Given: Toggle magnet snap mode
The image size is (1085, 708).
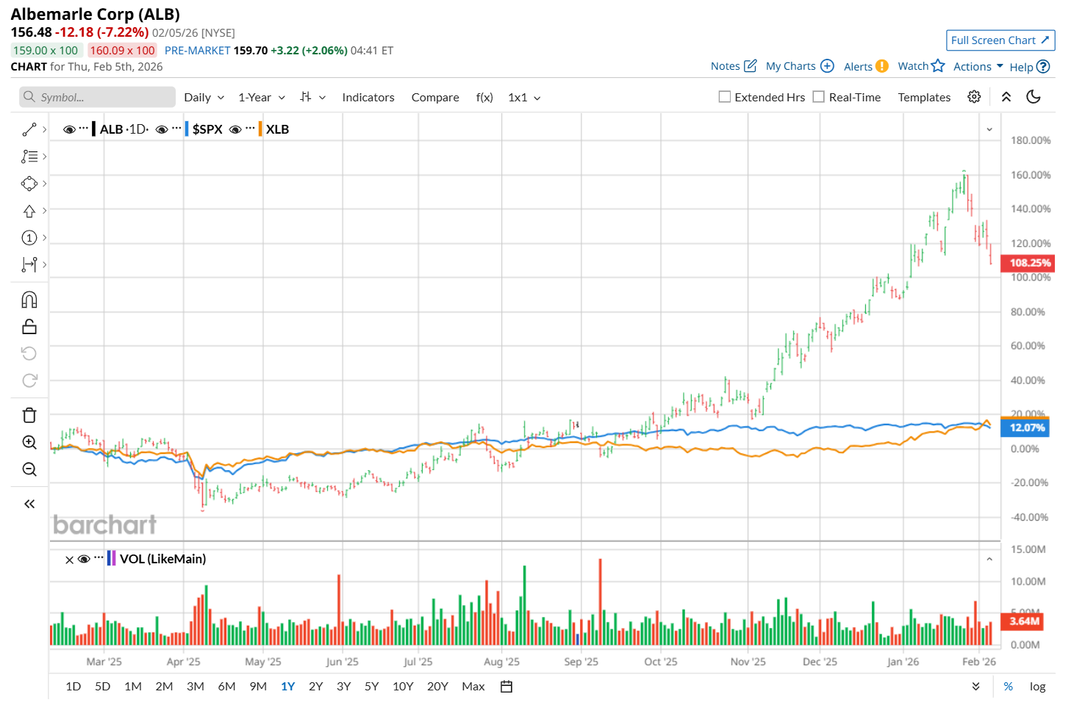Looking at the screenshot, I should coord(29,300).
